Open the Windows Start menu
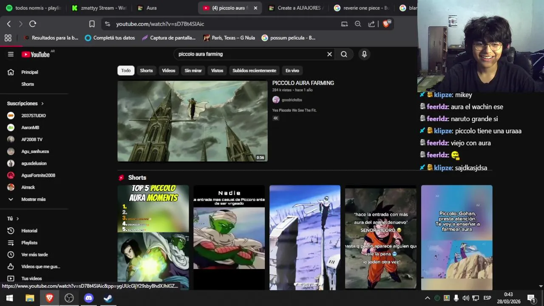Viewport: 544px width, 306px height. point(9,298)
